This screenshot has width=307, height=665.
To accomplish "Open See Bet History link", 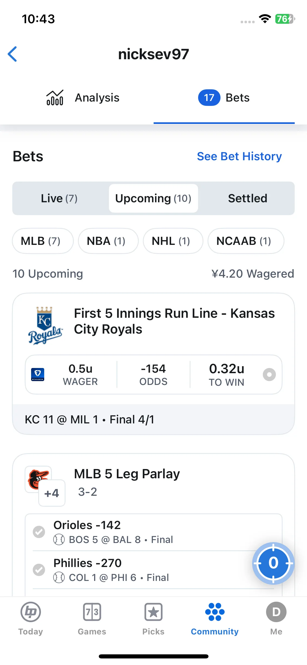I will (x=239, y=156).
